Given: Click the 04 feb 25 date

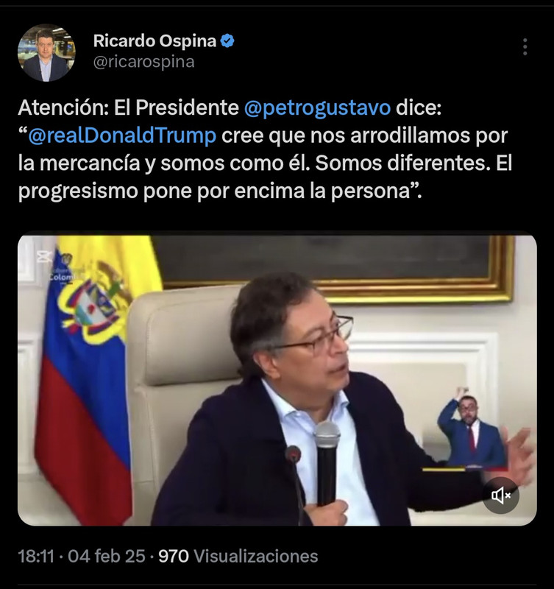Looking at the screenshot, I should click(x=106, y=556).
